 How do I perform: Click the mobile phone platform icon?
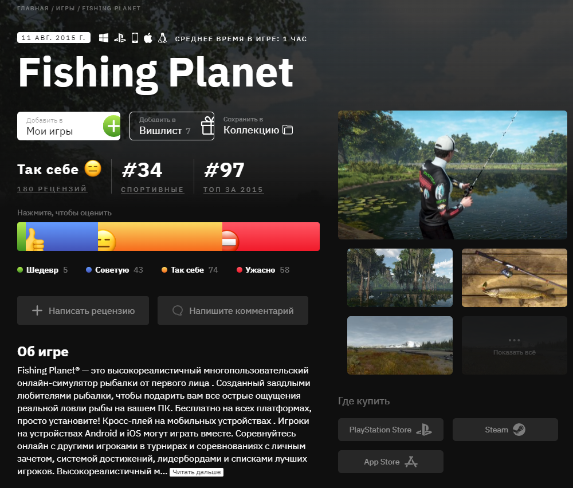tap(135, 38)
